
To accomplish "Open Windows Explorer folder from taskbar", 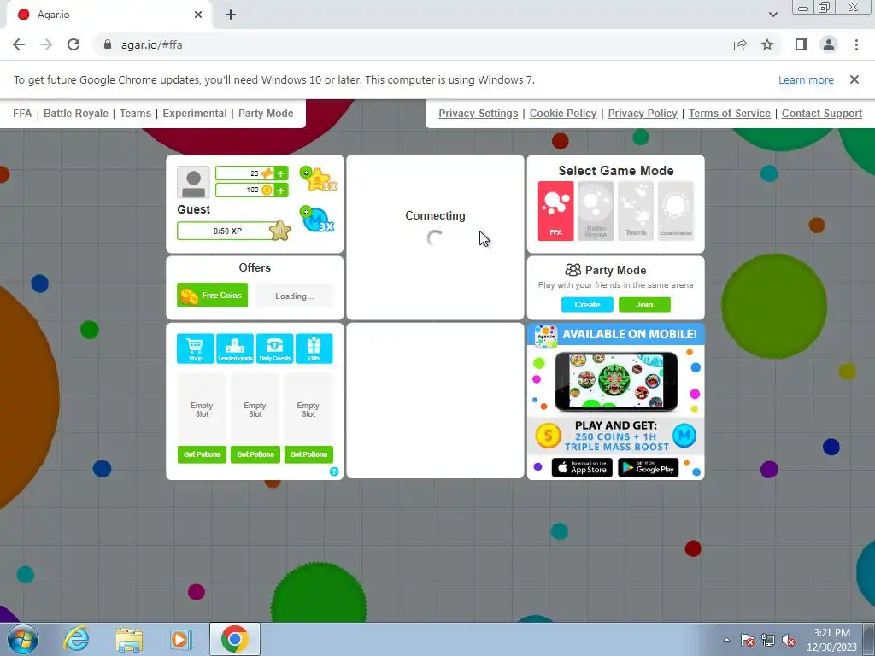I will pyautogui.click(x=129, y=639).
